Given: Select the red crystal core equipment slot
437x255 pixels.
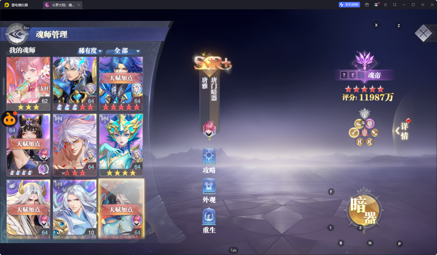Looking at the screenshot, I should tap(364, 133).
